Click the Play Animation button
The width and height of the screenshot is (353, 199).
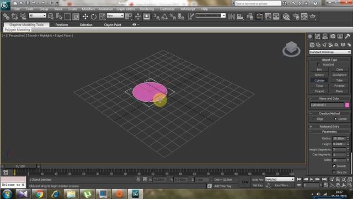[x=312, y=179]
